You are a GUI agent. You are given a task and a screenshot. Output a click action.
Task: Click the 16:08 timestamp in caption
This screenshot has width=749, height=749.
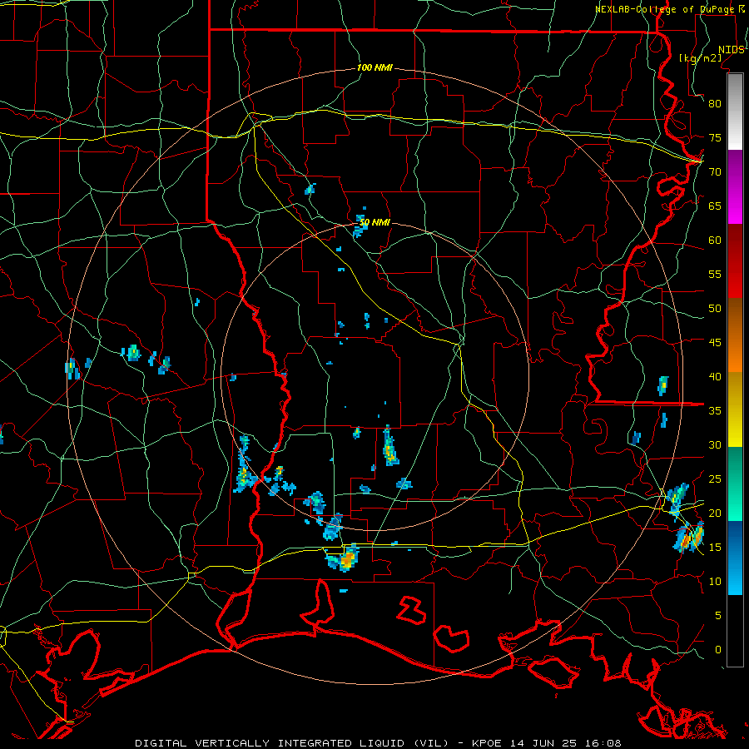(603, 743)
